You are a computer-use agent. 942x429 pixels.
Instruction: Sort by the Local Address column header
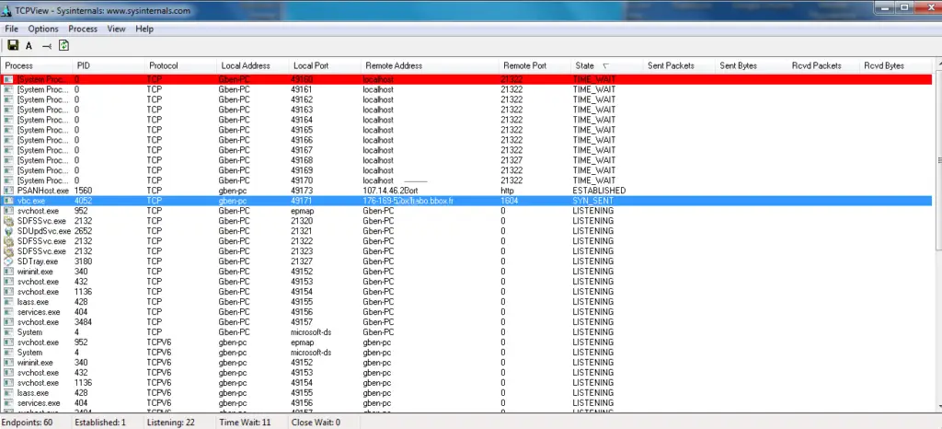[x=252, y=65]
